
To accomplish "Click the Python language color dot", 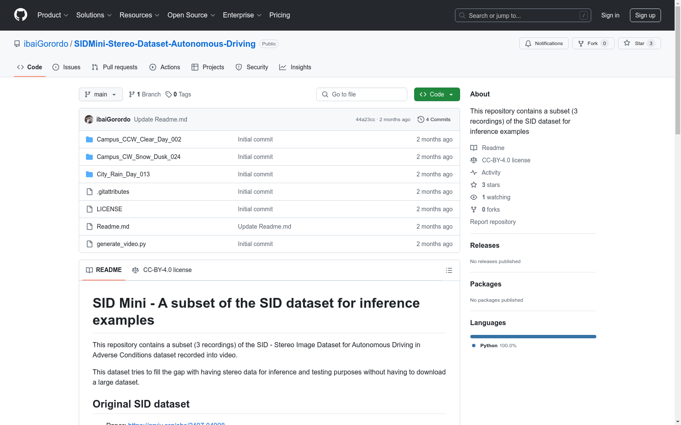I will pyautogui.click(x=474, y=346).
